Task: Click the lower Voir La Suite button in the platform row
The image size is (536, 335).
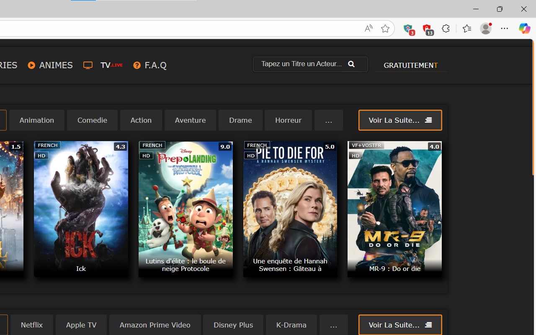Action: tap(400, 325)
